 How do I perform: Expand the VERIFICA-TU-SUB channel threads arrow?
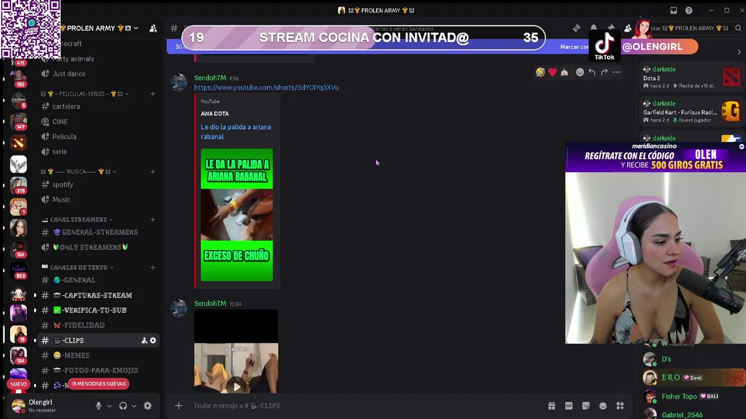click(x=35, y=310)
